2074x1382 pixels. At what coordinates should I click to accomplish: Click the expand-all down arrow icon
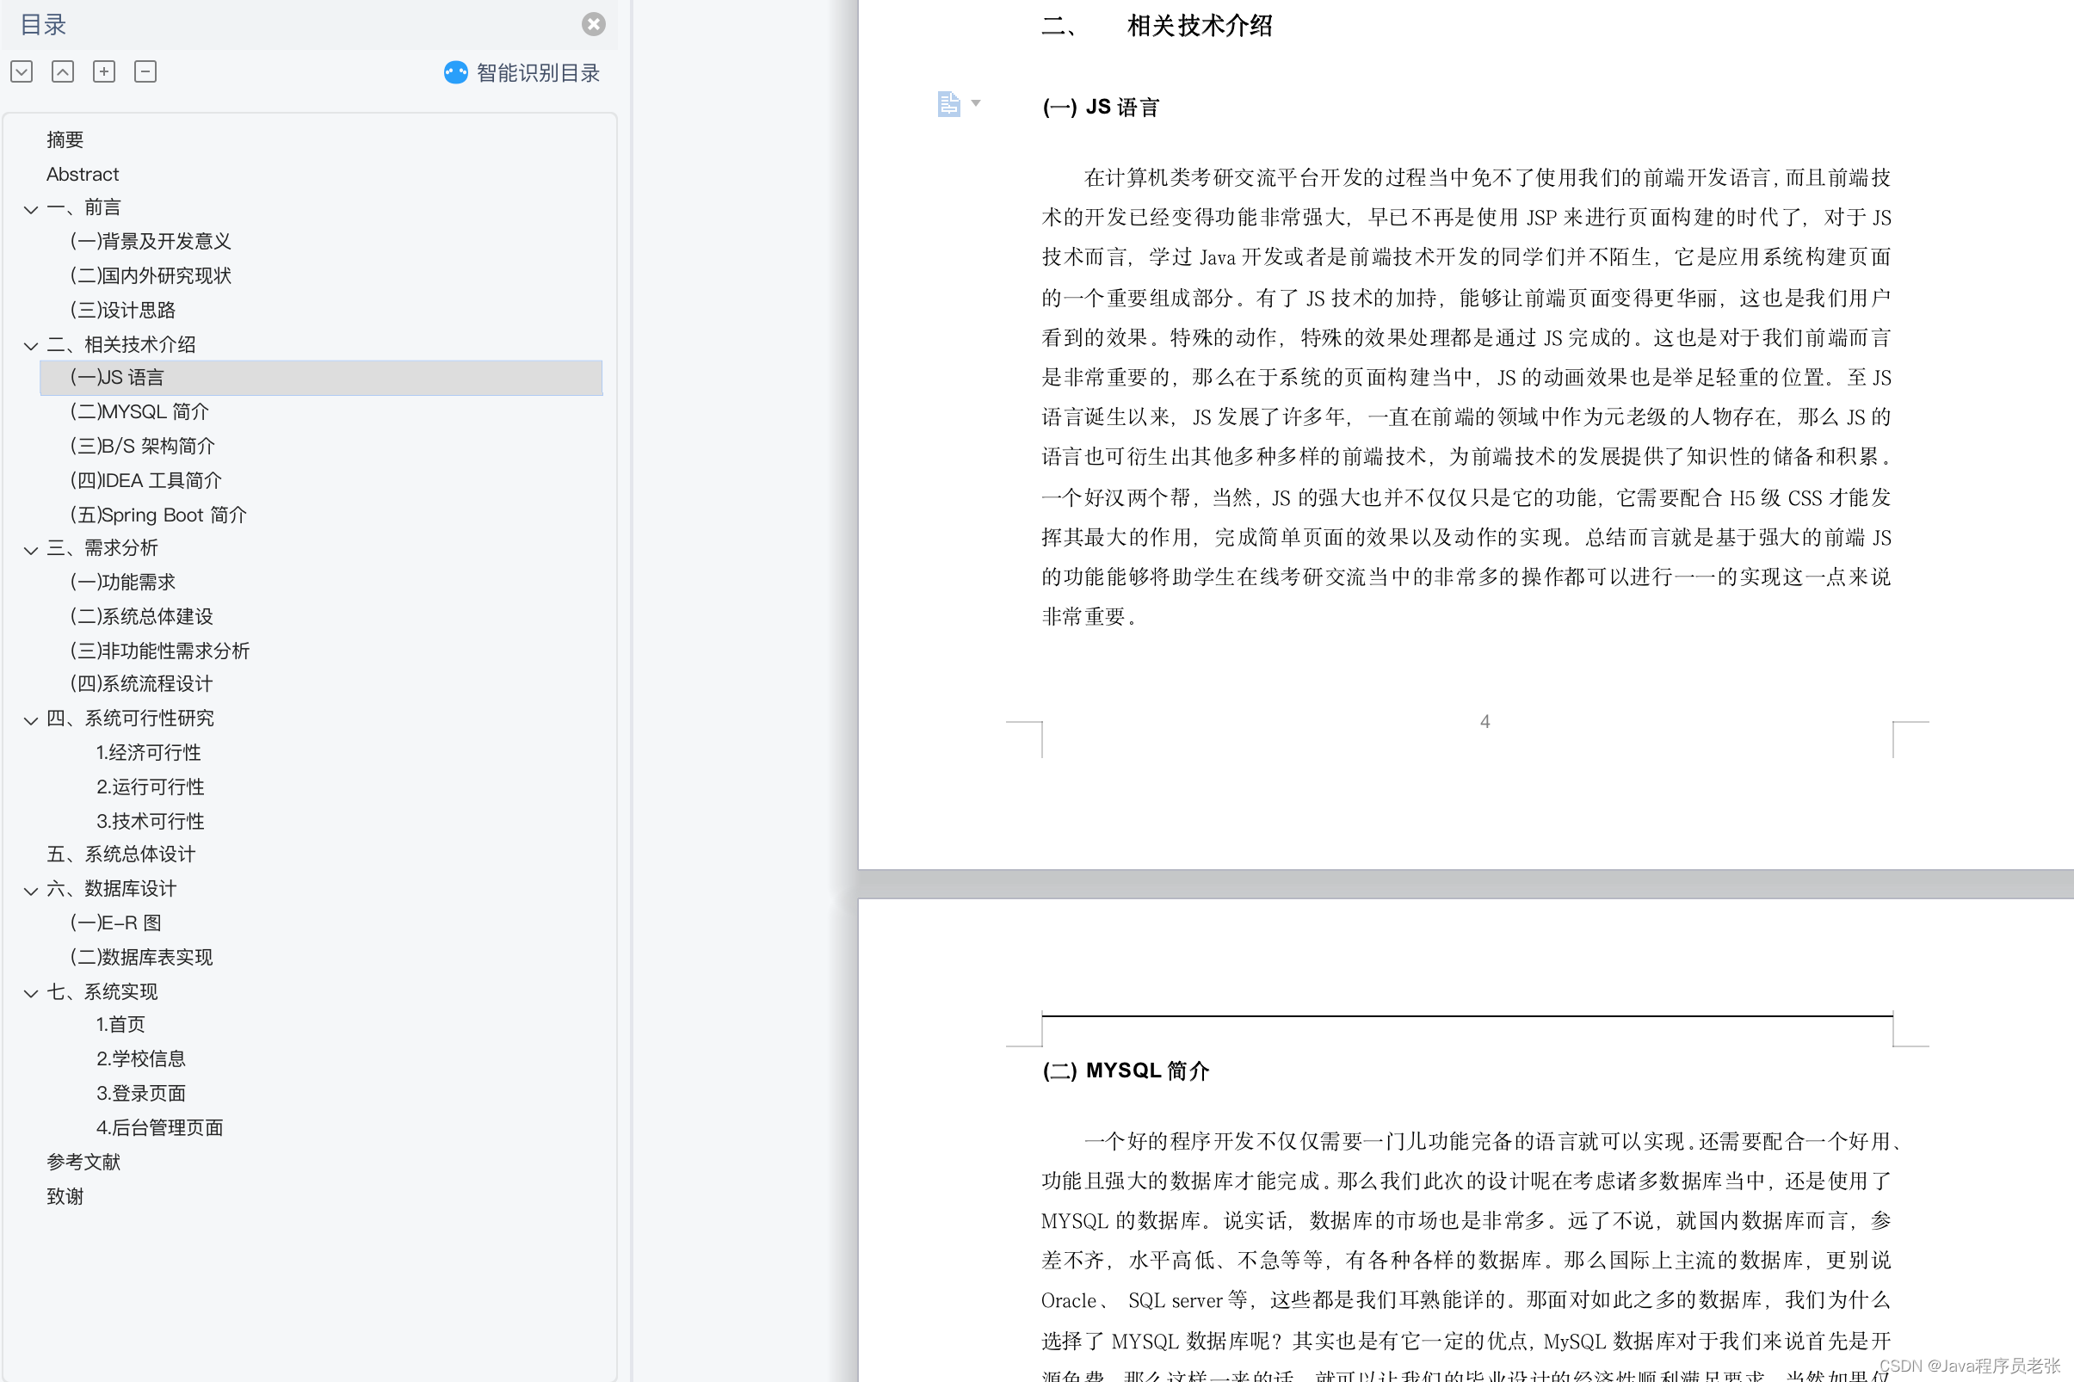pyautogui.click(x=22, y=71)
